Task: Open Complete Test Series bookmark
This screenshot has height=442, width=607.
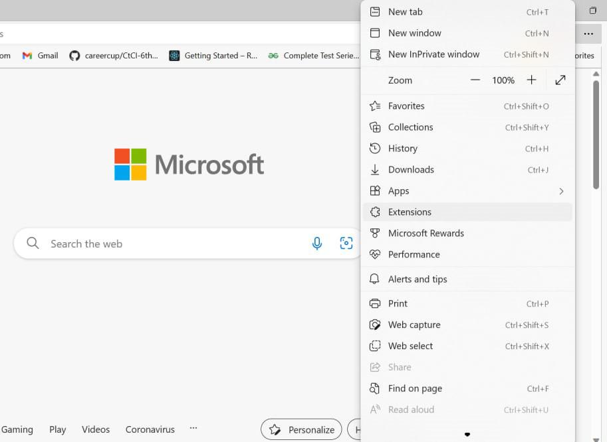Action: click(x=314, y=56)
